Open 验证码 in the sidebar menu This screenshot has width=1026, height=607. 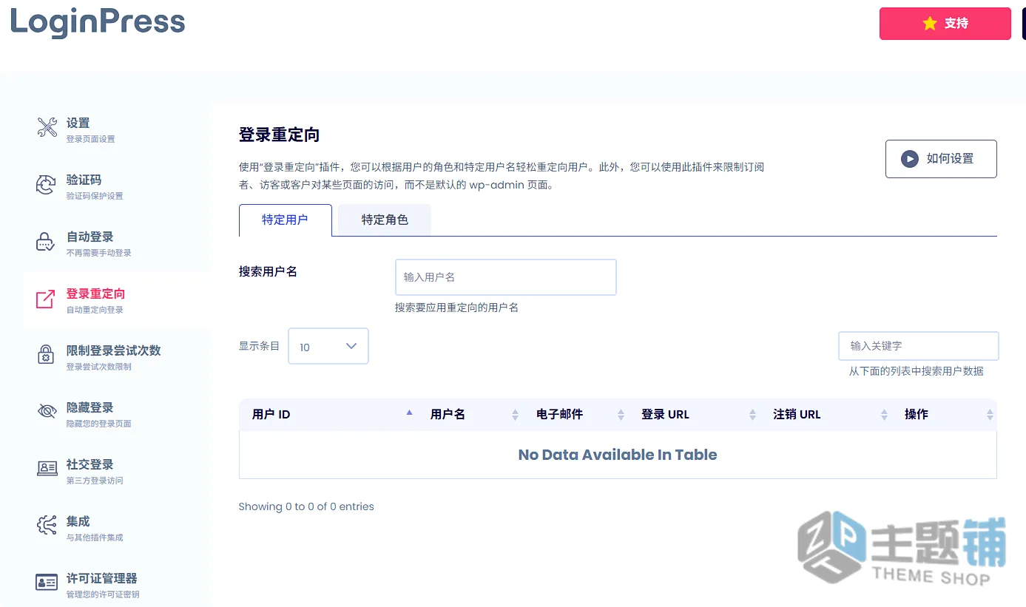point(116,186)
